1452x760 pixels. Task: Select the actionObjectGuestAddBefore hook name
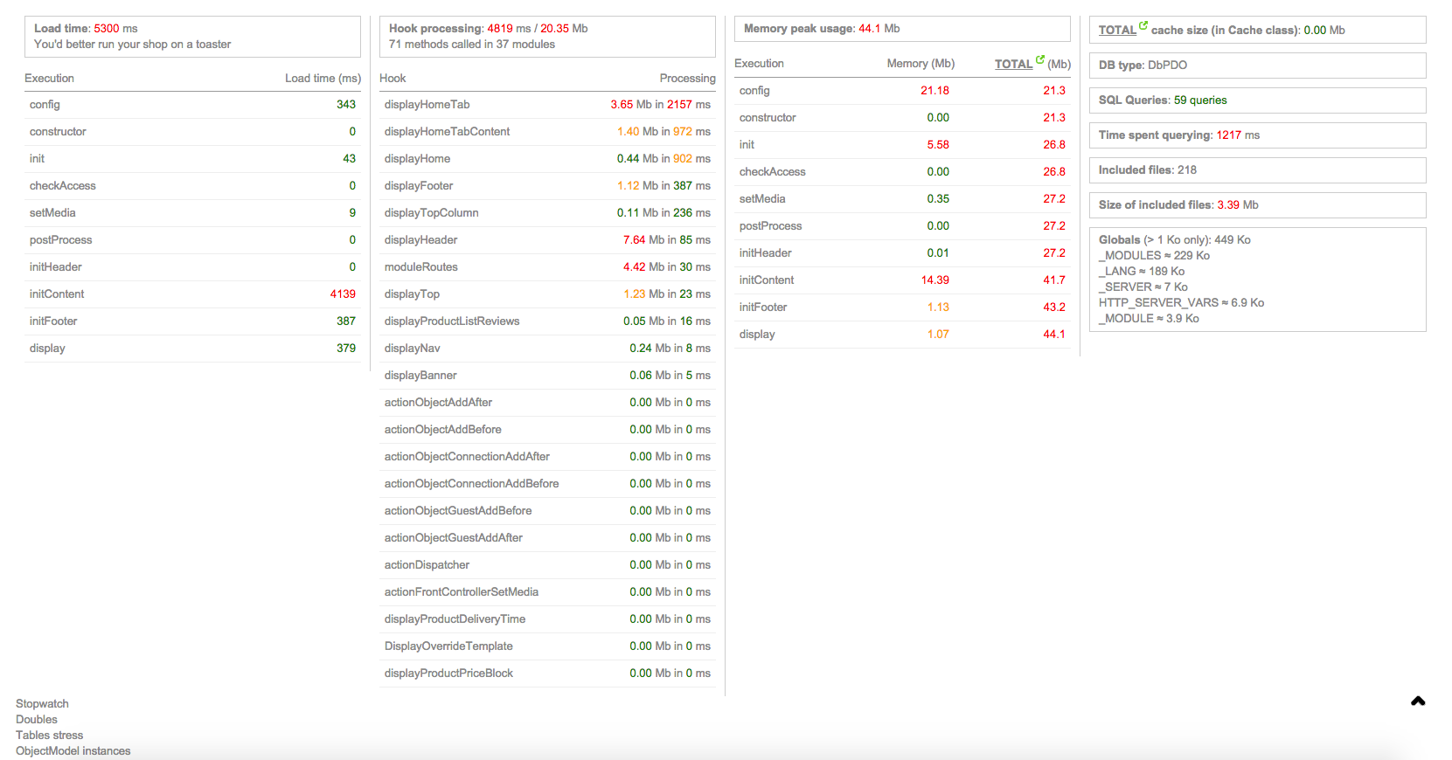click(458, 511)
